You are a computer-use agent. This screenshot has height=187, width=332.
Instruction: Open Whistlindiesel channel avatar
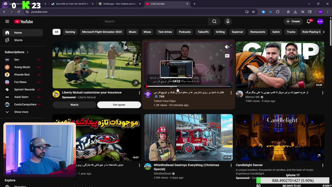[148, 166]
